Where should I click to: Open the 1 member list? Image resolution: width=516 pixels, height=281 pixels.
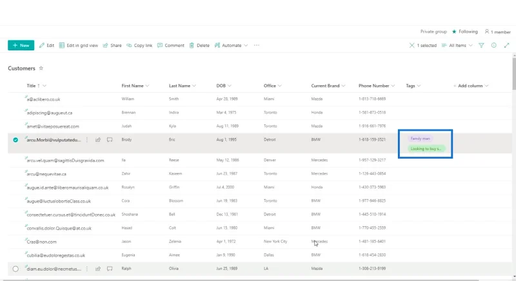click(x=497, y=32)
